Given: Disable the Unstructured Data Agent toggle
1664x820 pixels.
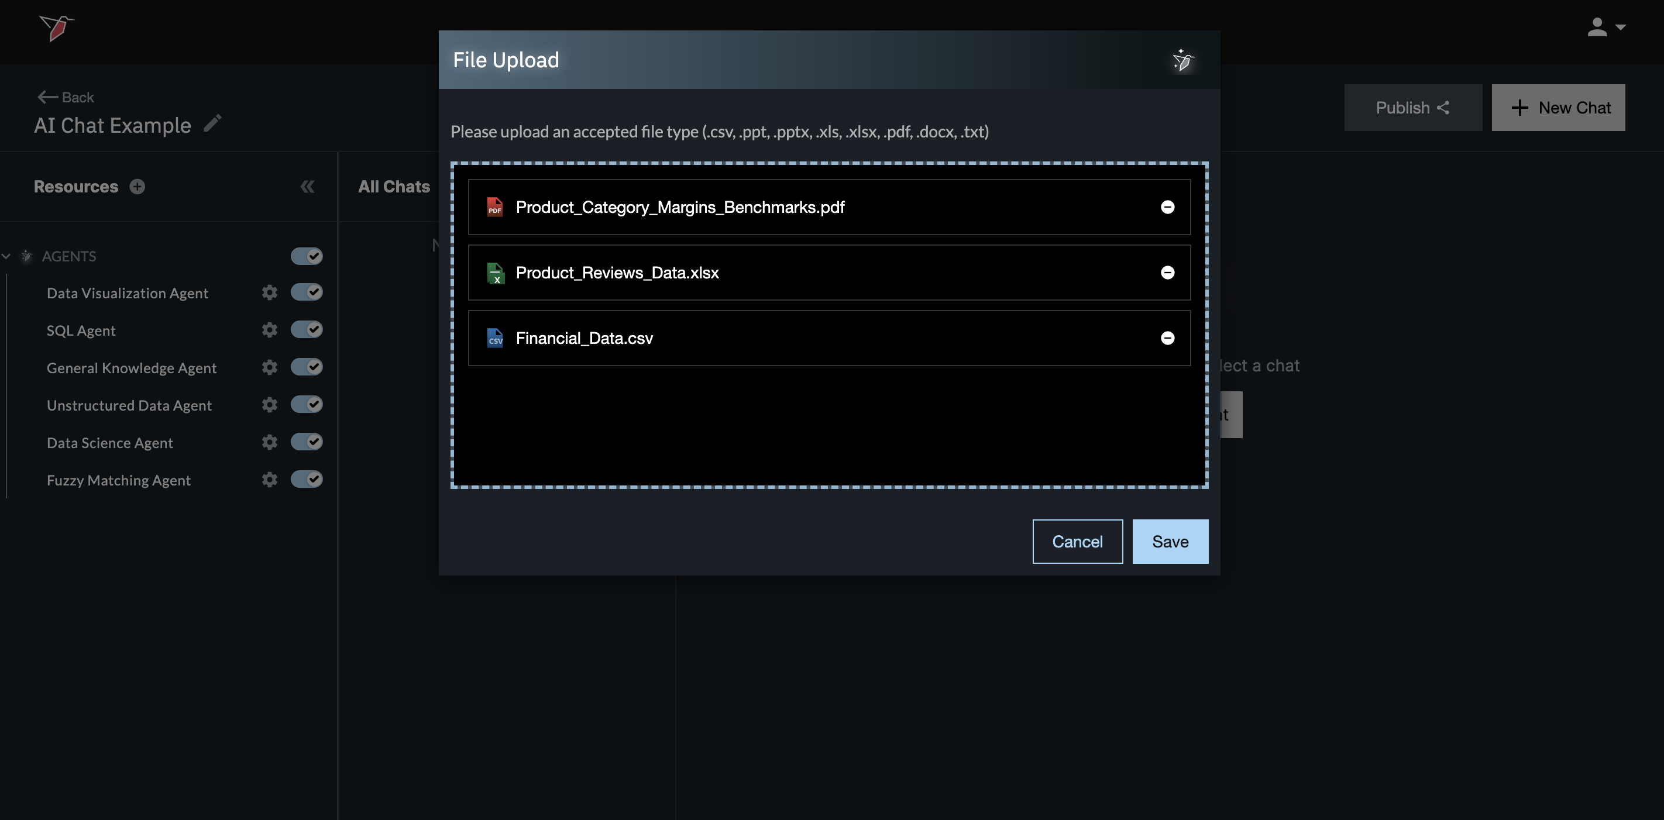Looking at the screenshot, I should click(x=306, y=405).
